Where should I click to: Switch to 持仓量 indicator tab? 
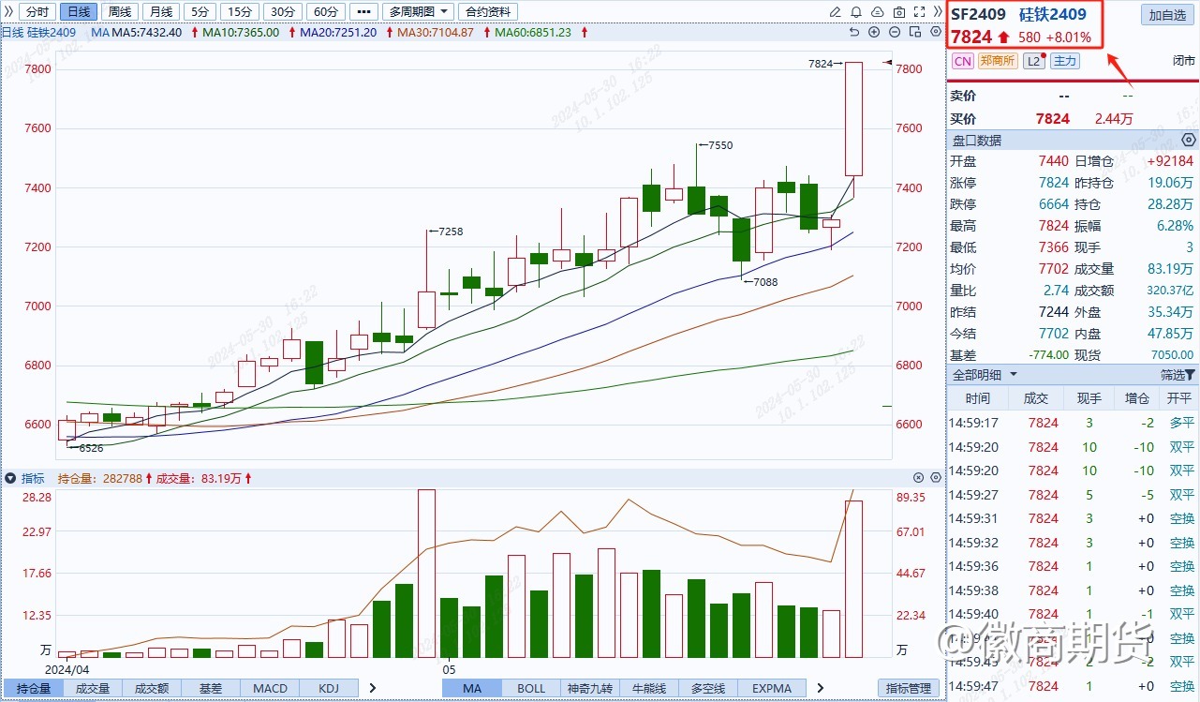pos(33,689)
